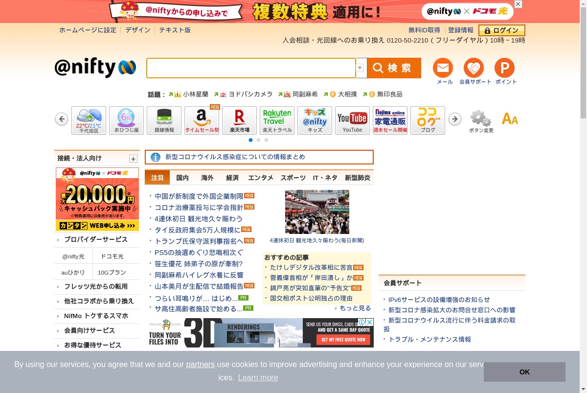Expand プロバイダーサービス menu item
The width and height of the screenshot is (587, 393).
click(97, 240)
